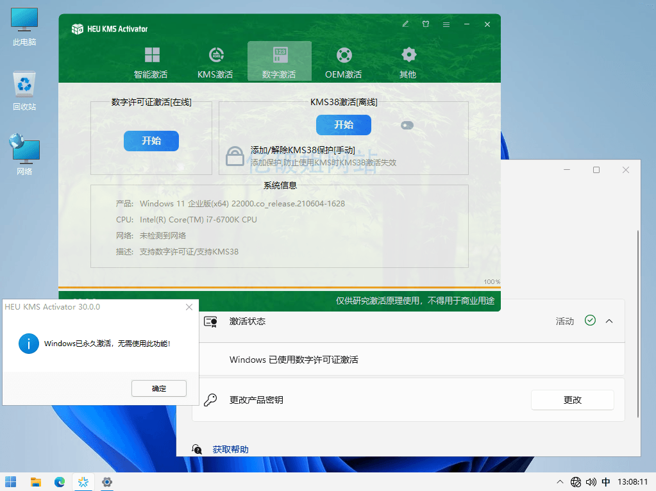Screen dimensions: 656x491
Task: Click the HEU KMS Activator logo icon
Action: 78,29
